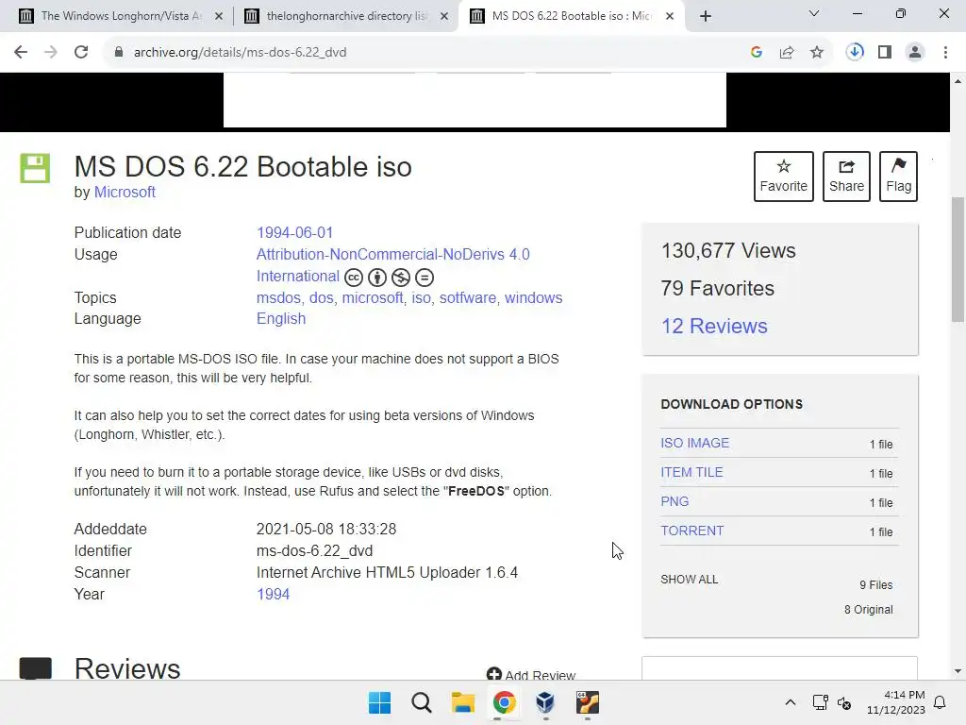Toggle the Chrome side panel icon
Image resolution: width=966 pixels, height=725 pixels.
(885, 53)
